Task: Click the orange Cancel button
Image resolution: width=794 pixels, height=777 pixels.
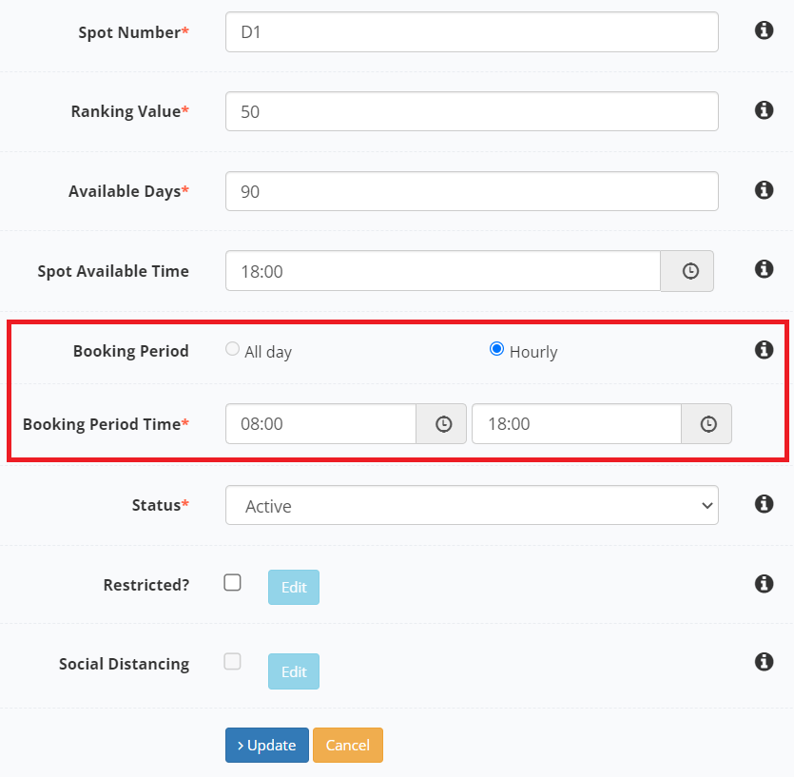Action: pos(348,745)
